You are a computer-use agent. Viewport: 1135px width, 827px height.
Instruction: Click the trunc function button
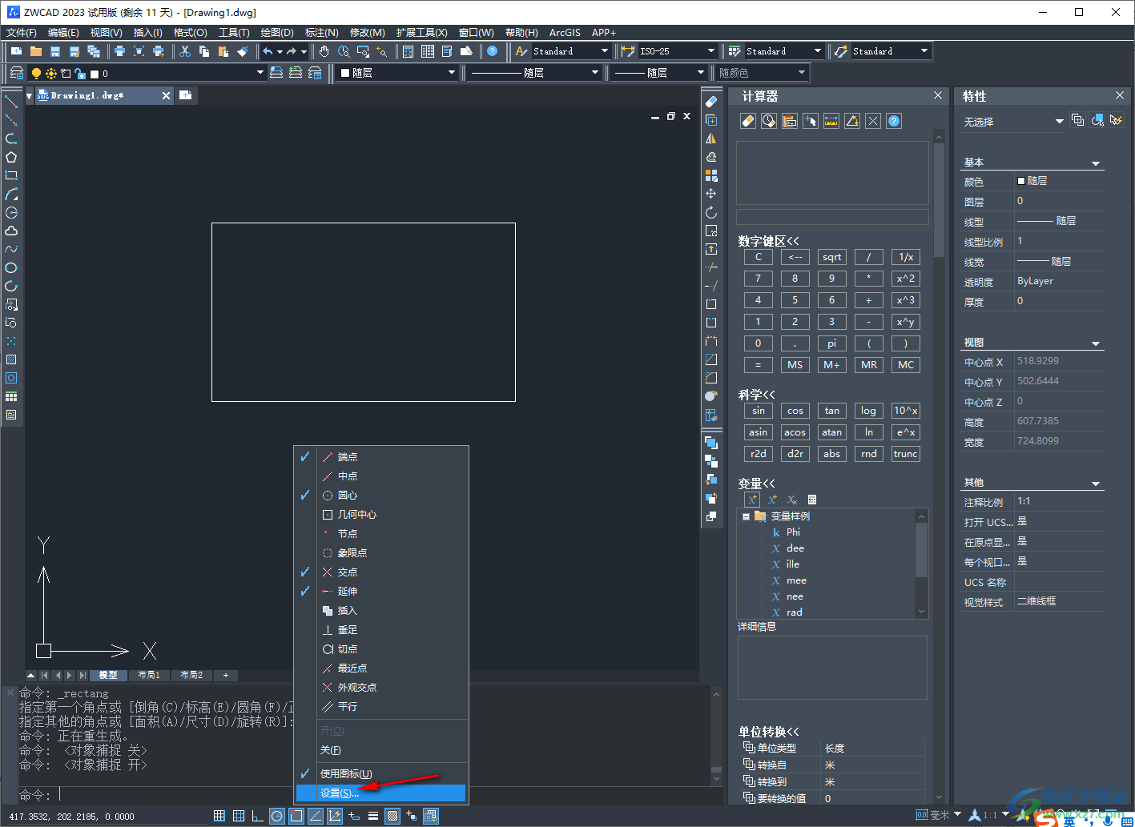pos(905,454)
